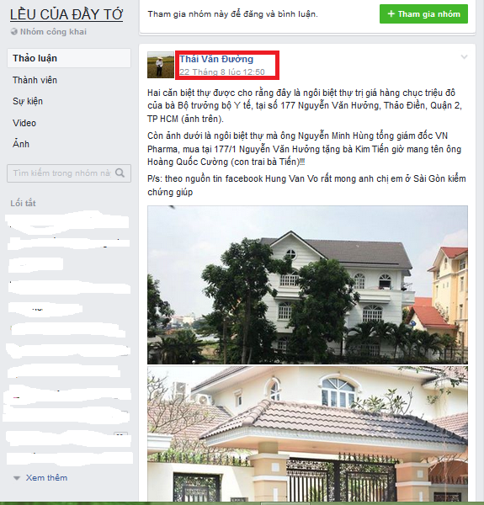Expand shortcuts with the Xem thêm arrow
Viewport: 484px width, 505px height.
[17, 478]
